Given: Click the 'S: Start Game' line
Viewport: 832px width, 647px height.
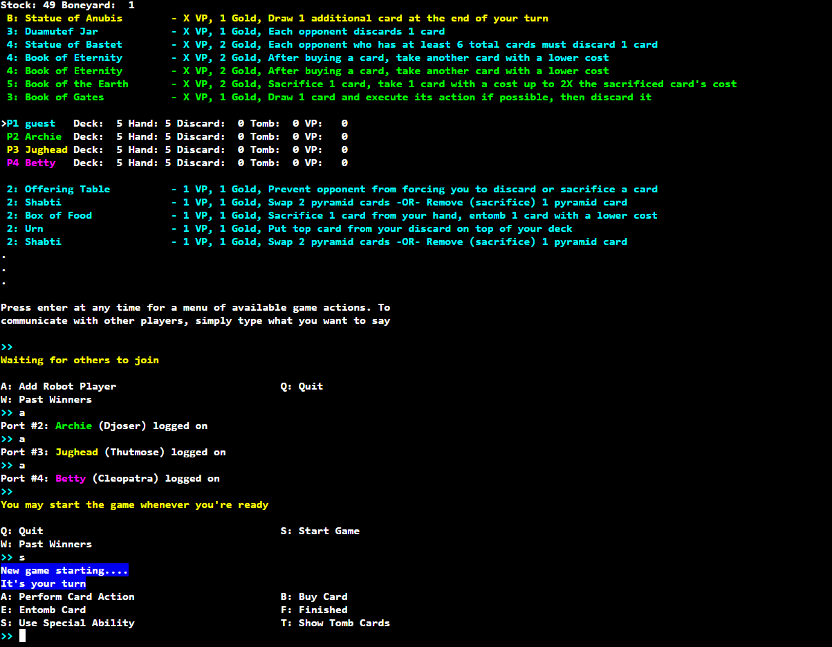Looking at the screenshot, I should [x=320, y=531].
